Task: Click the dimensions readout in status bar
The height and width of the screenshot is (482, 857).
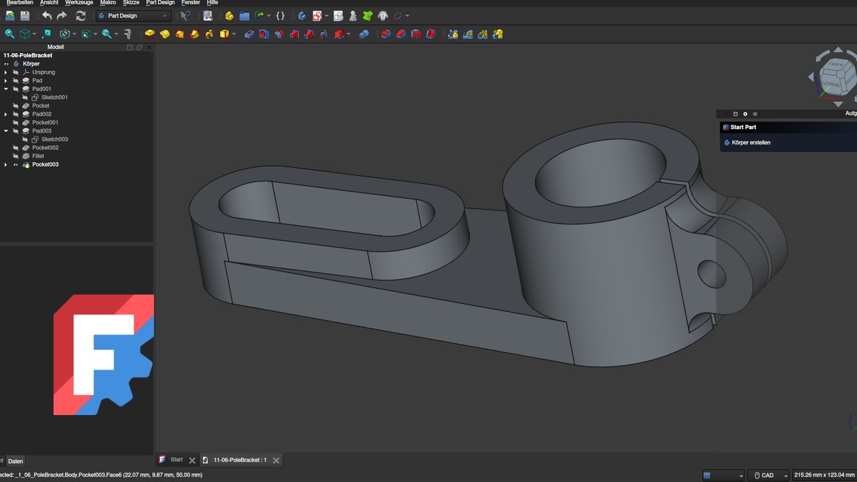Action: (824, 475)
